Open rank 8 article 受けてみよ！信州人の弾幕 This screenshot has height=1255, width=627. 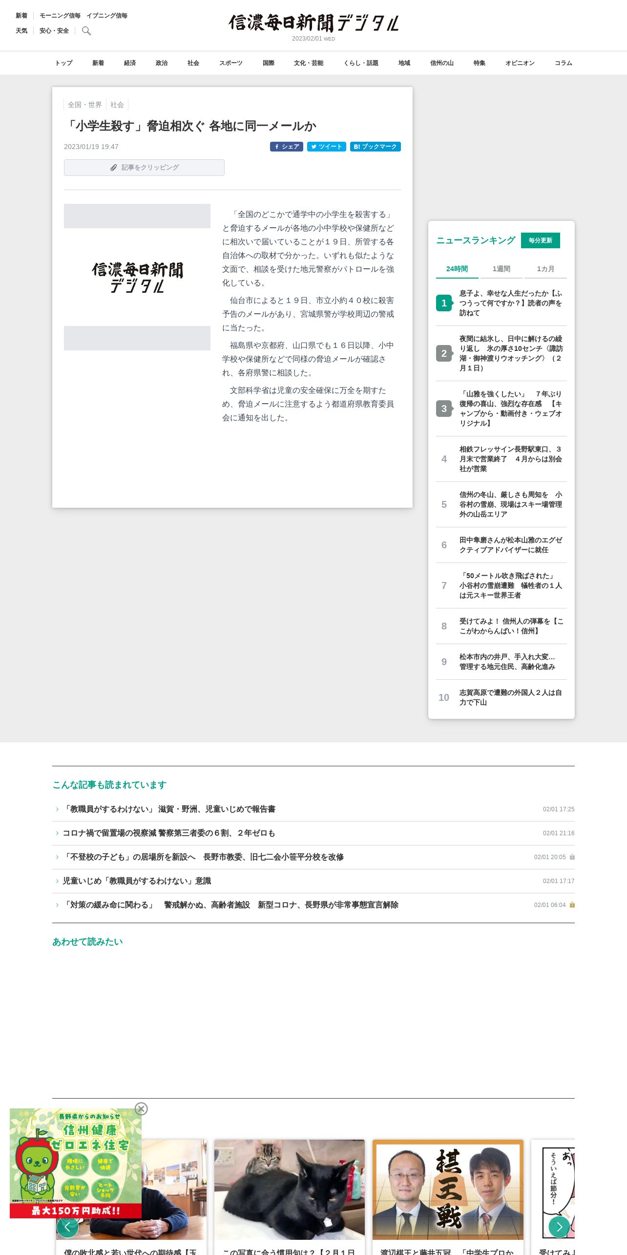(502, 626)
